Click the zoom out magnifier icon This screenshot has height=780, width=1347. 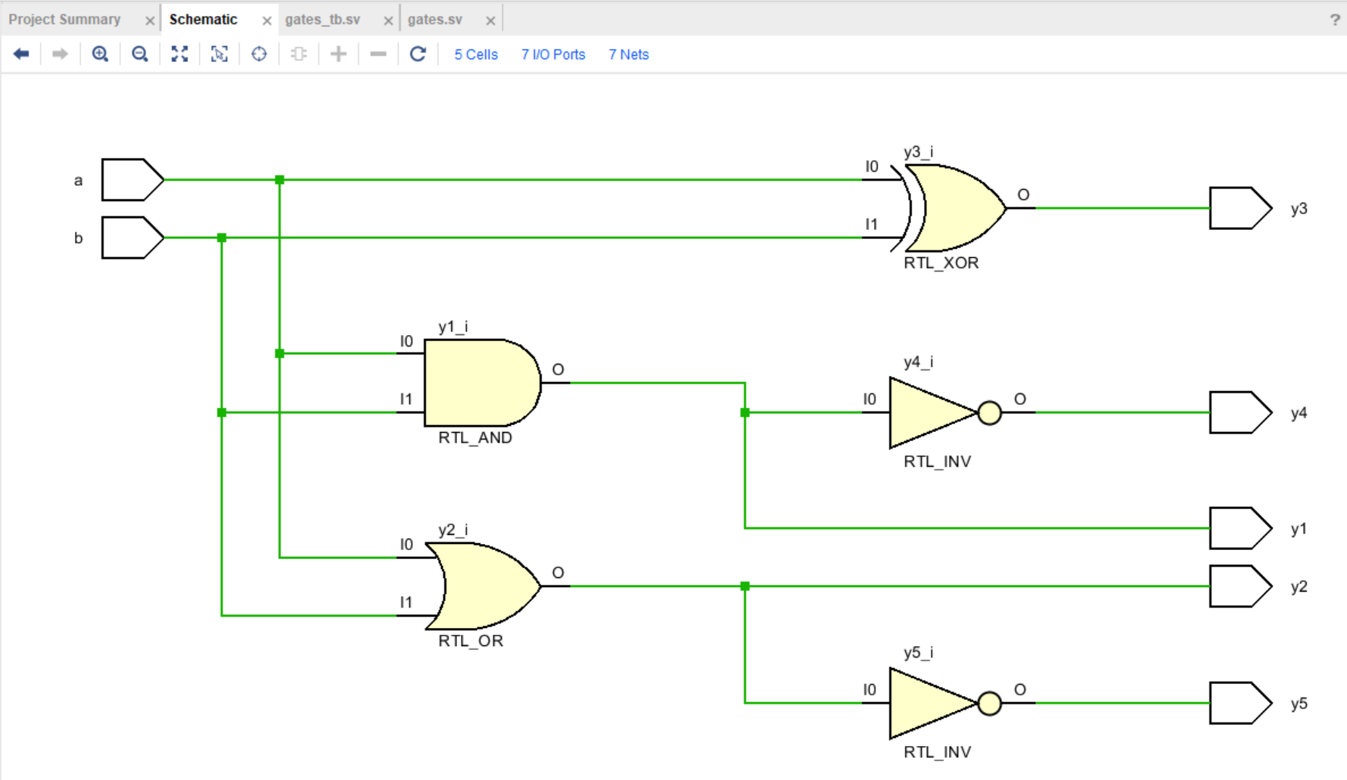pos(140,54)
